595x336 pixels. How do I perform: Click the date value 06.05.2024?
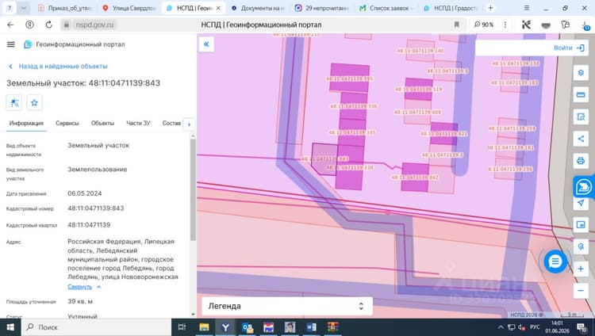[85, 193]
